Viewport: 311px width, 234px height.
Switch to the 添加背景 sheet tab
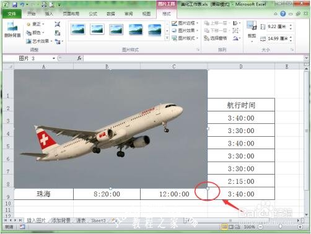pos(61,220)
